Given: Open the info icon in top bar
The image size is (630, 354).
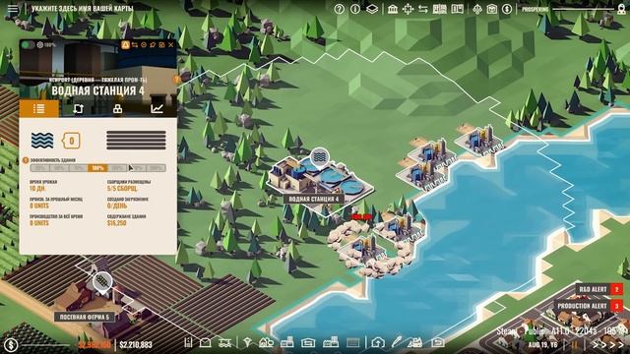Looking at the screenshot, I should click(x=355, y=9).
